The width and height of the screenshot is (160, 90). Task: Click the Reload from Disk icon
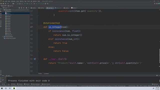5,3
